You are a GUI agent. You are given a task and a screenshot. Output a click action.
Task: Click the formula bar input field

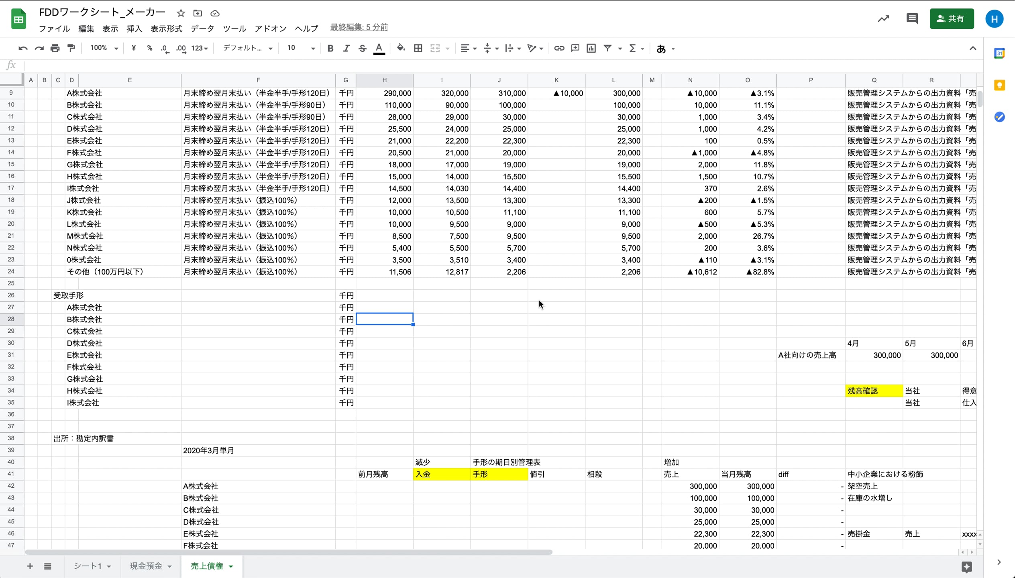[x=482, y=65]
